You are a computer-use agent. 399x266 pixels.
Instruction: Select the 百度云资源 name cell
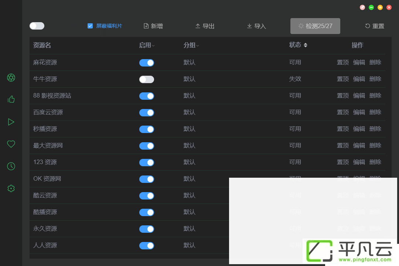coord(48,112)
